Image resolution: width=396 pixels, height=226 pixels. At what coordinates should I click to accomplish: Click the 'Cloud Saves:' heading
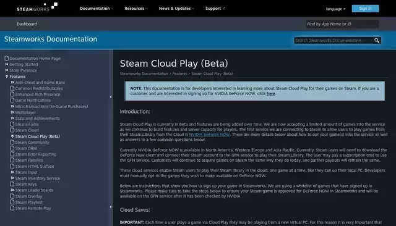click(x=135, y=209)
